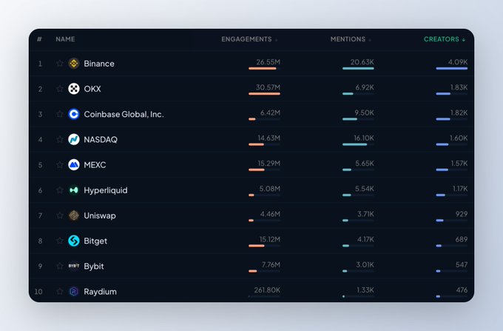The image size is (503, 331).
Task: Toggle the Bybit favorite star
Action: [60, 266]
